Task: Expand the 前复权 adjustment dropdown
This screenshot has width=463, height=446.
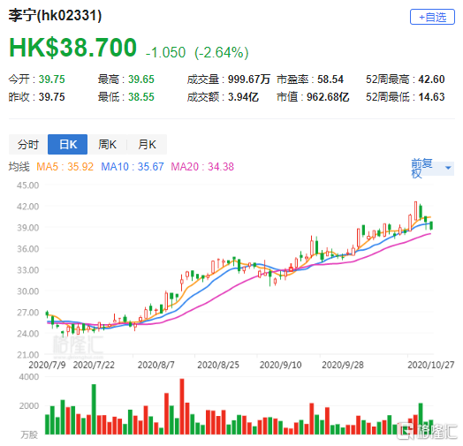Action: coord(432,169)
